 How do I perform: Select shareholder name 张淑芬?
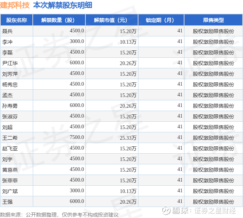10,117
